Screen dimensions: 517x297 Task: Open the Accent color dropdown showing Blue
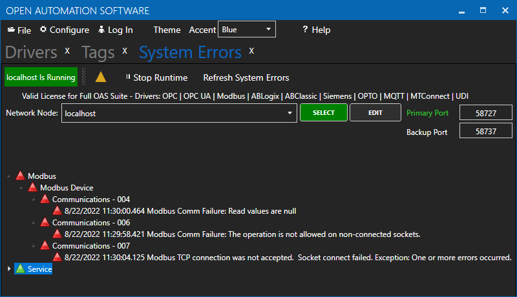click(x=247, y=29)
